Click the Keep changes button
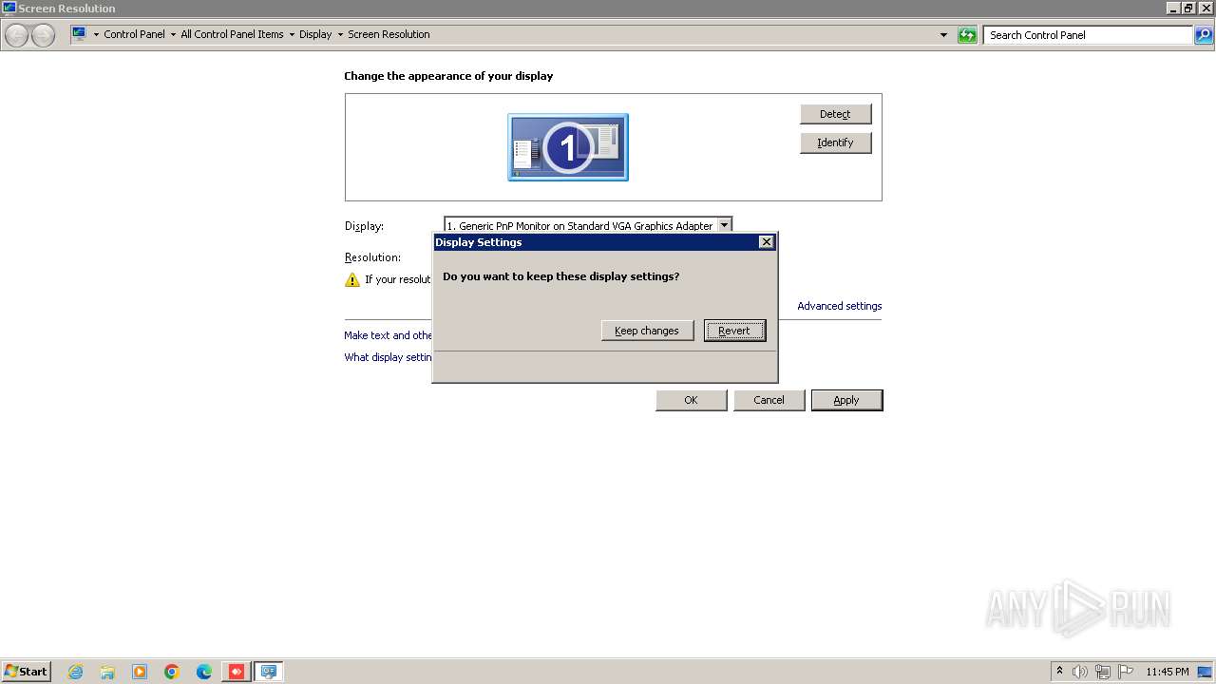The width and height of the screenshot is (1216, 684). 647,331
